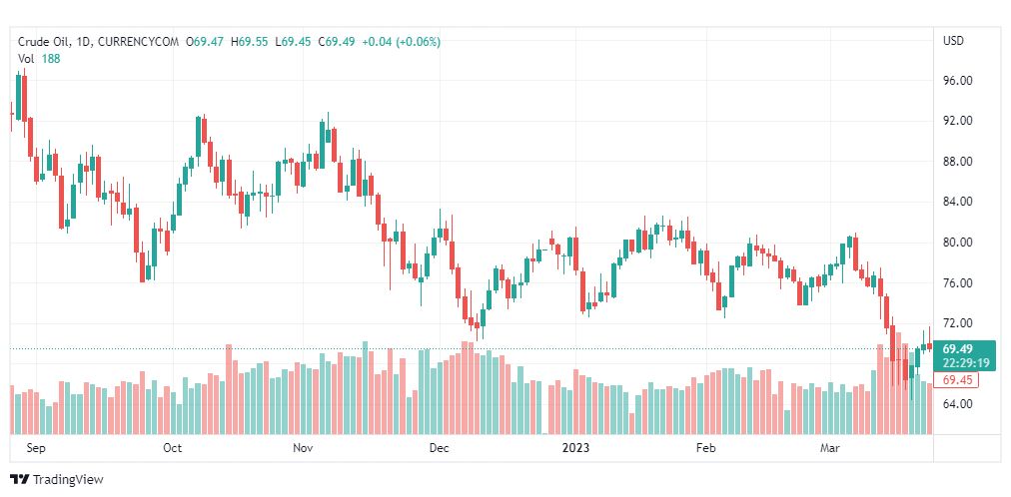The width and height of the screenshot is (1011, 497).
Task: Click the USD currency label
Action: coord(953,41)
